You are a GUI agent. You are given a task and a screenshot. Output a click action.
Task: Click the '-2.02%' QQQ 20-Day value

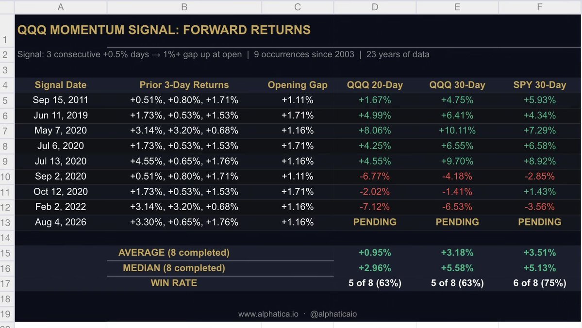375,192
